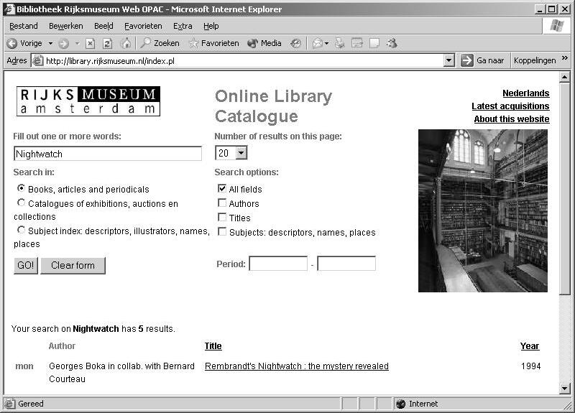Sort results by Year header link
575x413 pixels.
click(530, 346)
